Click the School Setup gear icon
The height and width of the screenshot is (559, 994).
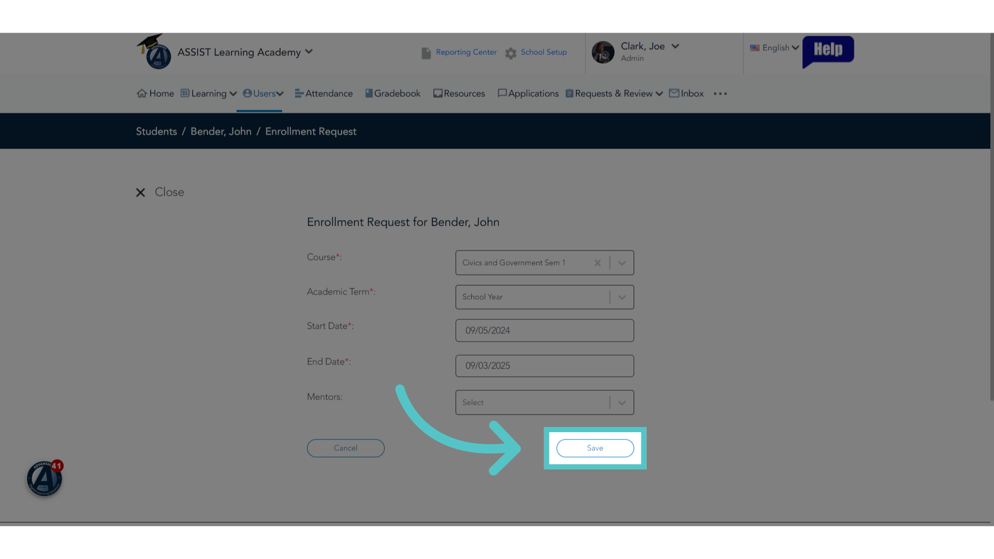[x=511, y=53]
